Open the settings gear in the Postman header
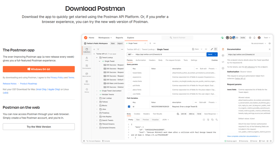 point(250,38)
